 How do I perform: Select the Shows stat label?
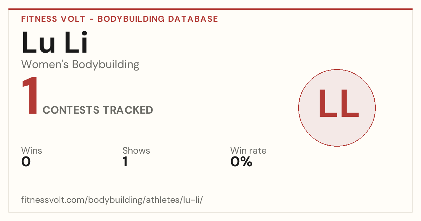coord(136,151)
